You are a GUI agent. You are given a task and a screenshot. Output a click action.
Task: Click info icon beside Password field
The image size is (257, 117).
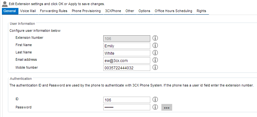155,107
